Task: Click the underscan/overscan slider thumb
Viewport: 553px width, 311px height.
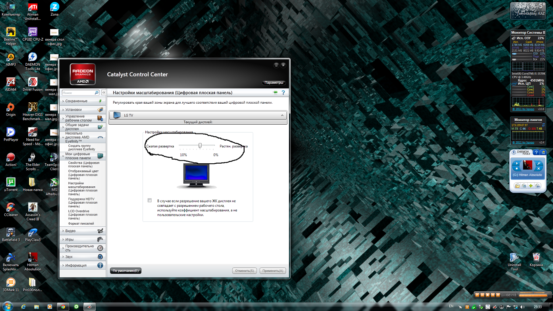Action: (200, 145)
